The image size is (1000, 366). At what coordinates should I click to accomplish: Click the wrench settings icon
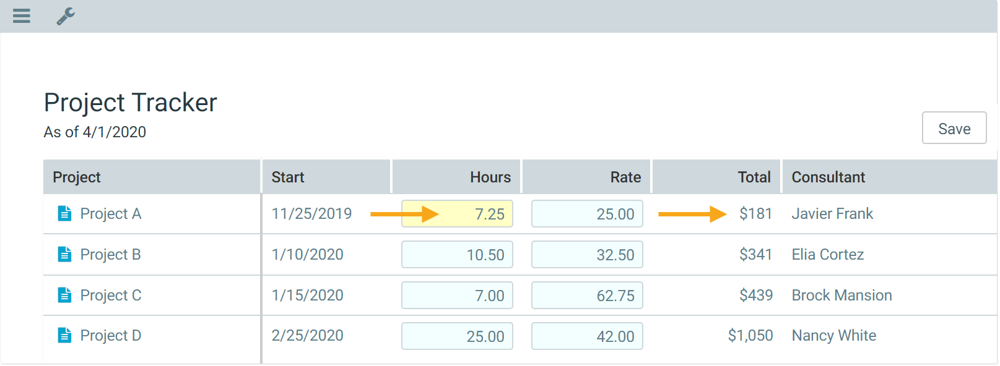pyautogui.click(x=66, y=16)
